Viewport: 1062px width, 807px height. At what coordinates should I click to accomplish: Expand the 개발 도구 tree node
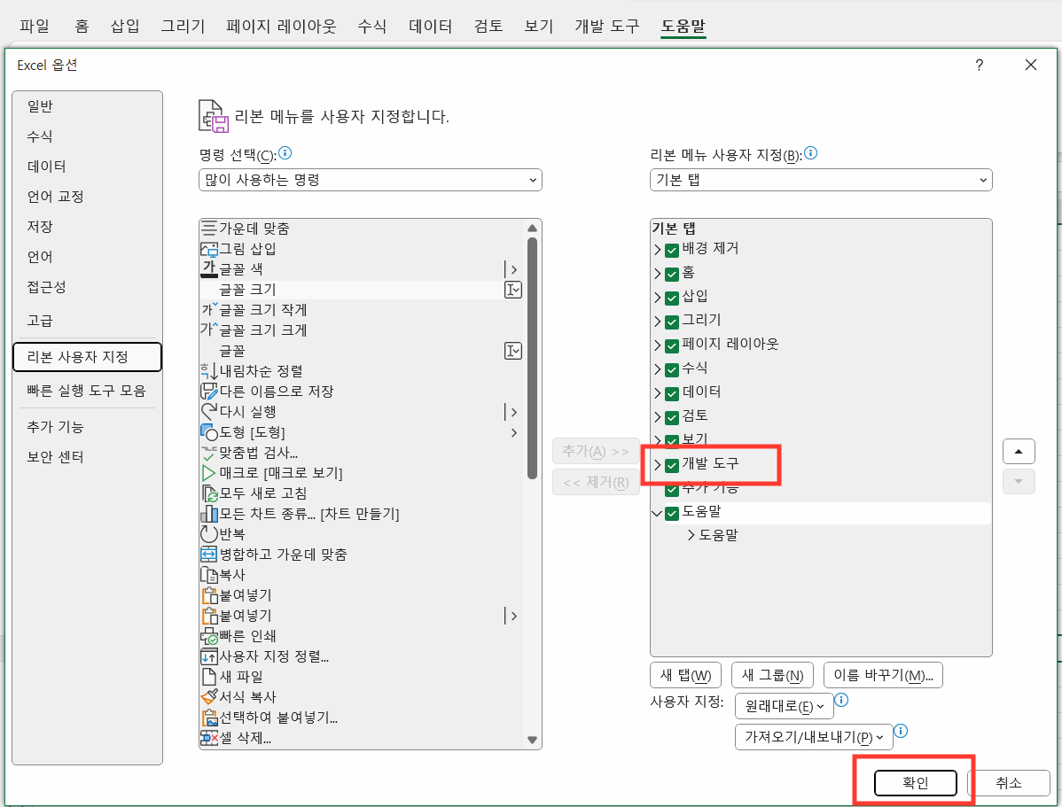[657, 465]
